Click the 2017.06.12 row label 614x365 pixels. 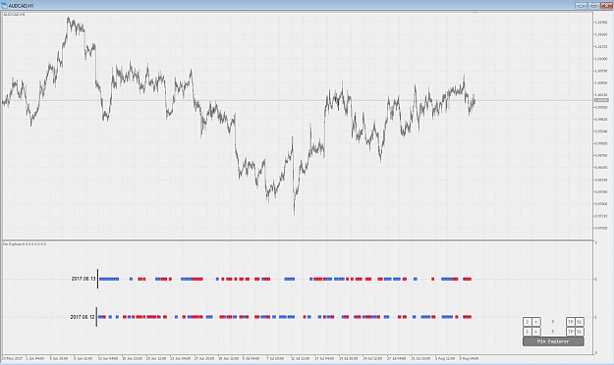(x=83, y=317)
